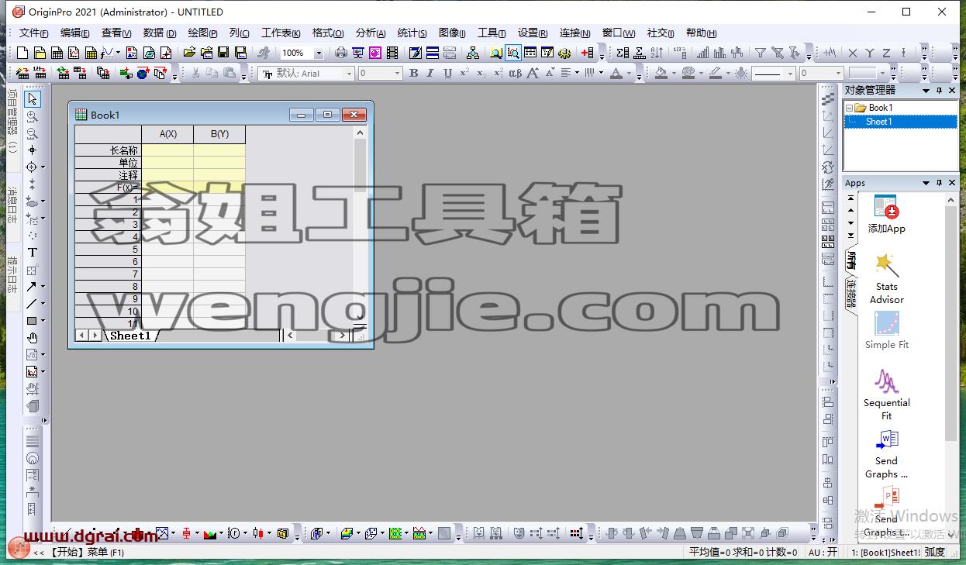The width and height of the screenshot is (966, 565).
Task: Select the Arrow drawing tool
Action: [32, 287]
